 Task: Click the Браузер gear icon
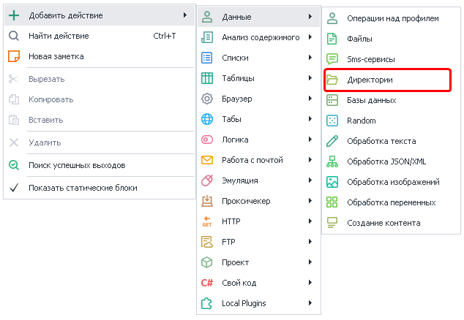[x=207, y=99]
